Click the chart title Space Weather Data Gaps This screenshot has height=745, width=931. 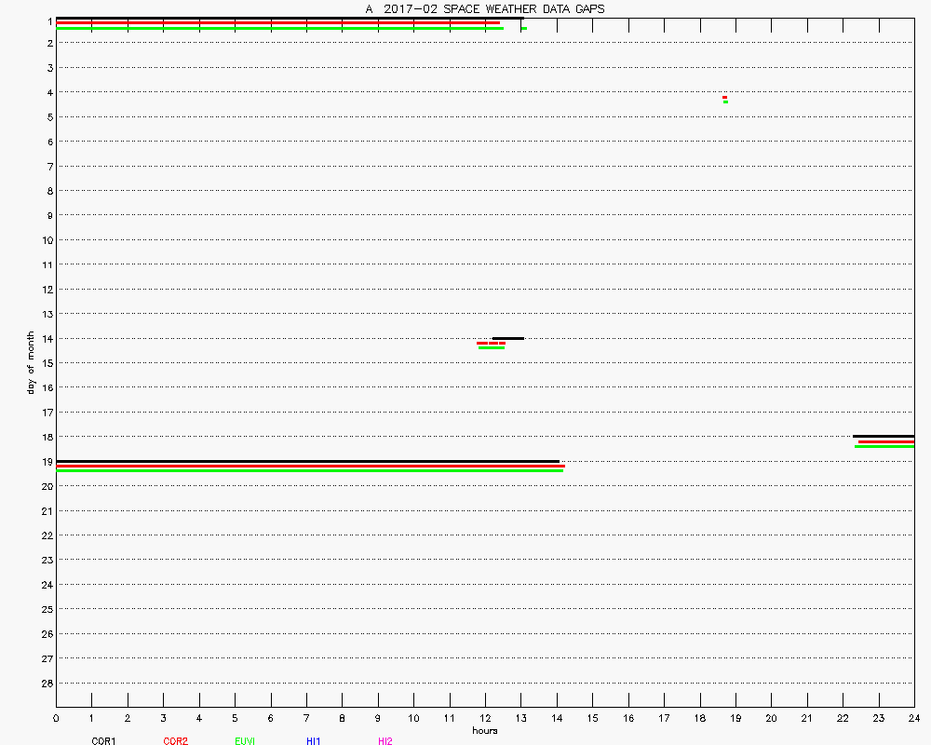tap(484, 8)
